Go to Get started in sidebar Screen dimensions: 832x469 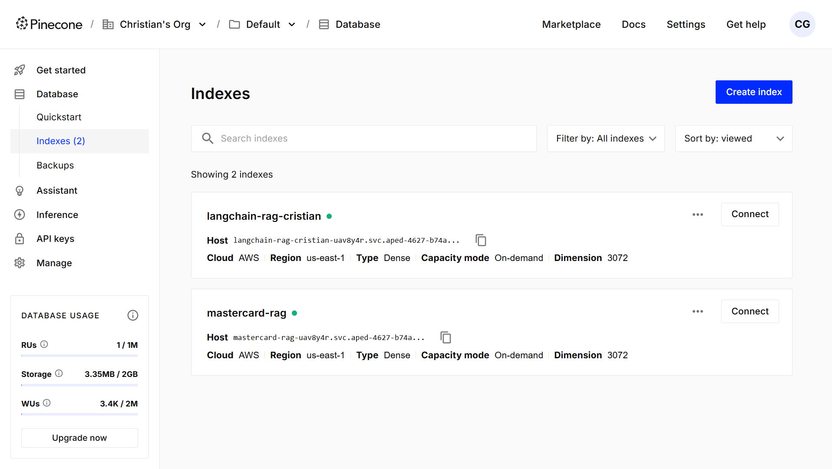[x=61, y=70]
